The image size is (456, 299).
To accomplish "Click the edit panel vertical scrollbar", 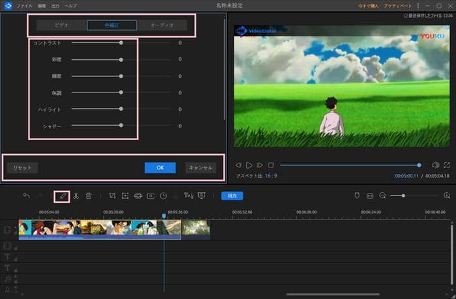I will click(x=225, y=70).
